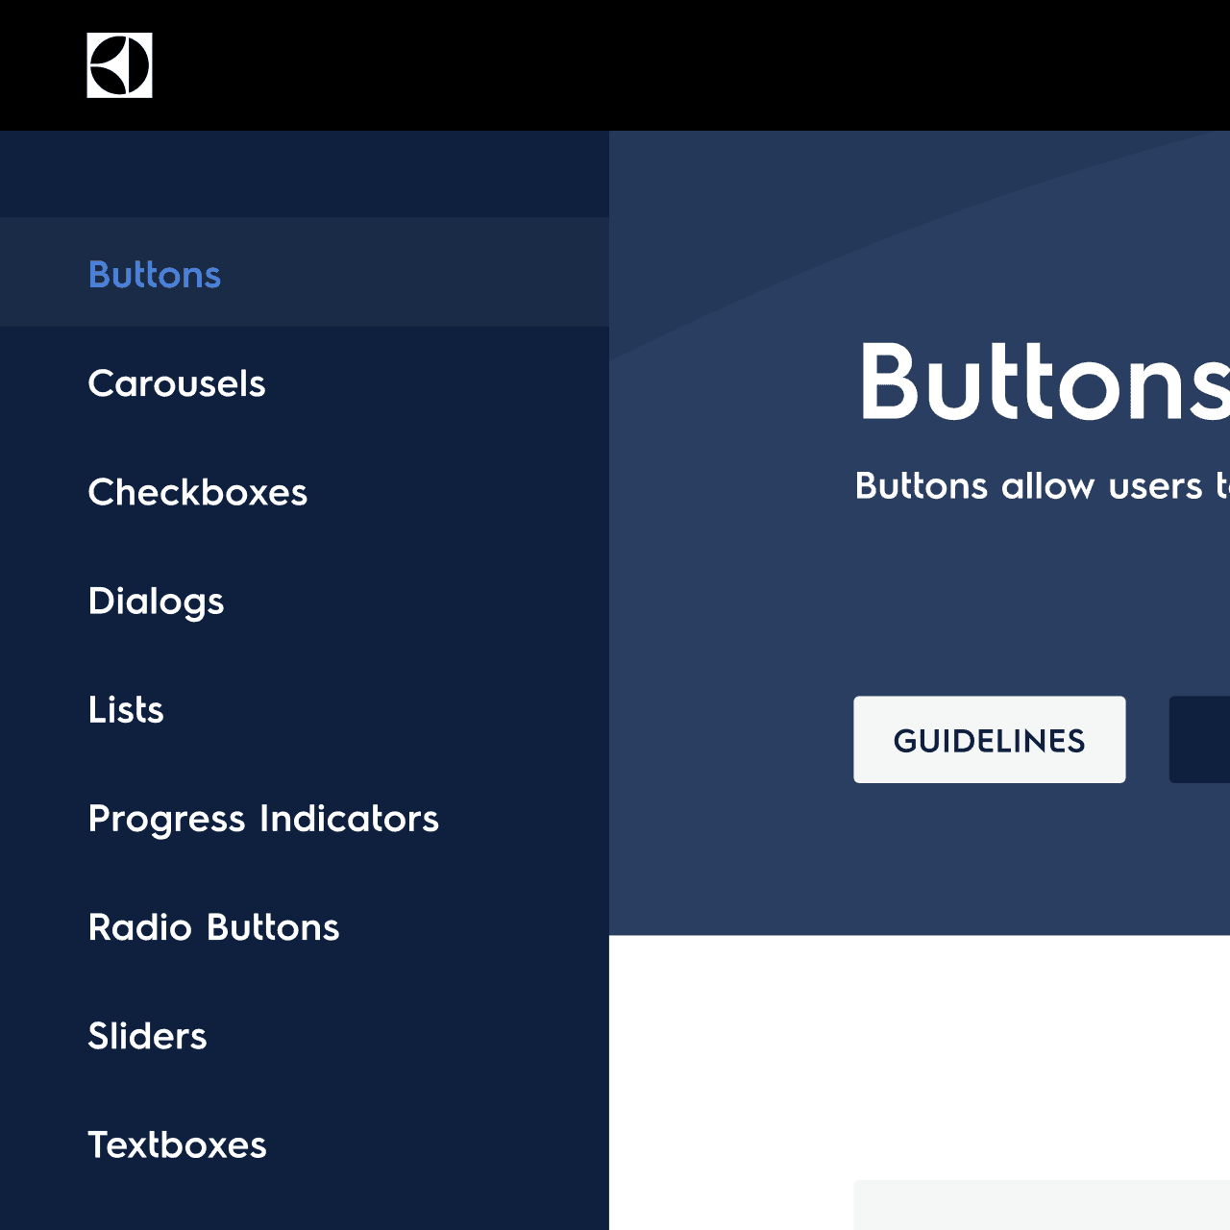Go to the Checkboxes section

click(x=197, y=492)
